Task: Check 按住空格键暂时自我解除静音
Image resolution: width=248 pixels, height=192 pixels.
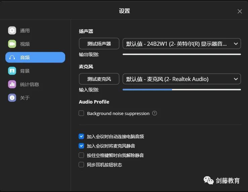Action: point(81,155)
